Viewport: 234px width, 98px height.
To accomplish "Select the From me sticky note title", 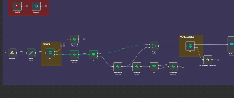I will pyautogui.click(x=46, y=44).
